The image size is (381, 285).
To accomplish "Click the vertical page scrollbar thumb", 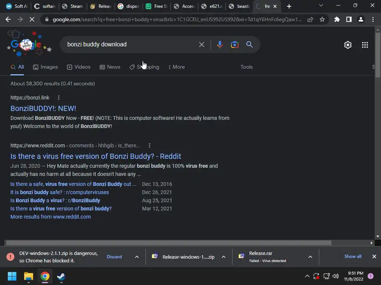I will click(378, 55).
